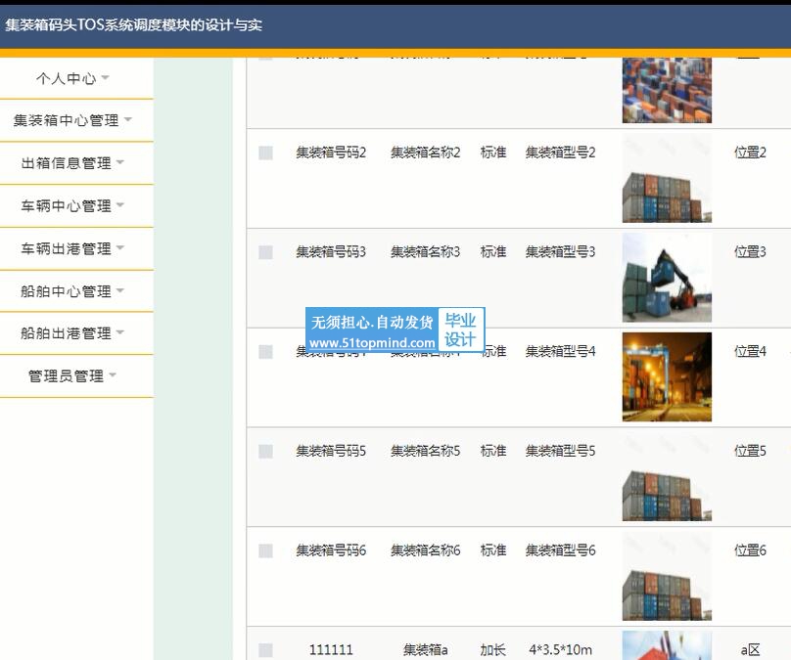The height and width of the screenshot is (660, 791).
Task: Click the container number 111111
Action: [x=331, y=650]
